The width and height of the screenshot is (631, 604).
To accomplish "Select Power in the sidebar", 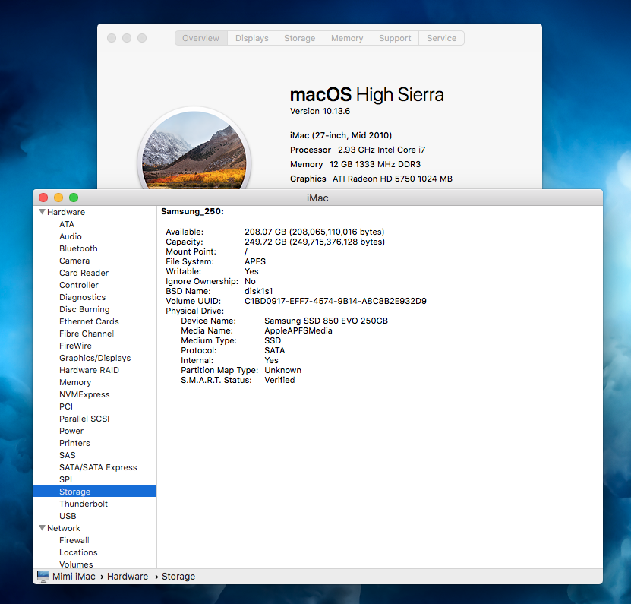I will pyautogui.click(x=71, y=431).
